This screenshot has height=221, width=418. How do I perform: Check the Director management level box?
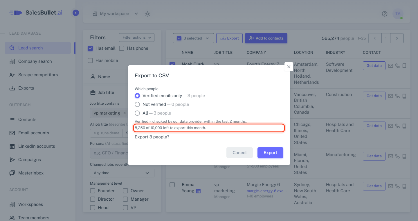click(93, 199)
